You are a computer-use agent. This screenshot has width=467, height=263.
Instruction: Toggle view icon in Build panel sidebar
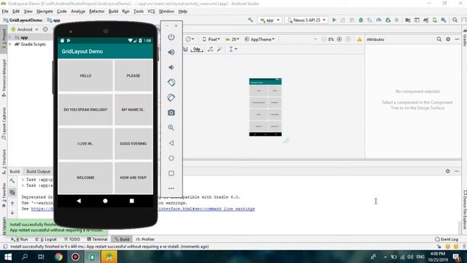(x=12, y=192)
